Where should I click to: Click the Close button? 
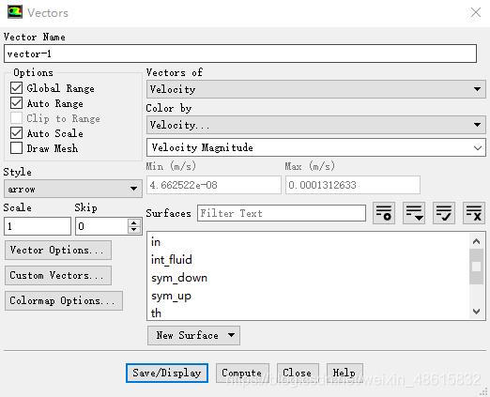tap(298, 373)
